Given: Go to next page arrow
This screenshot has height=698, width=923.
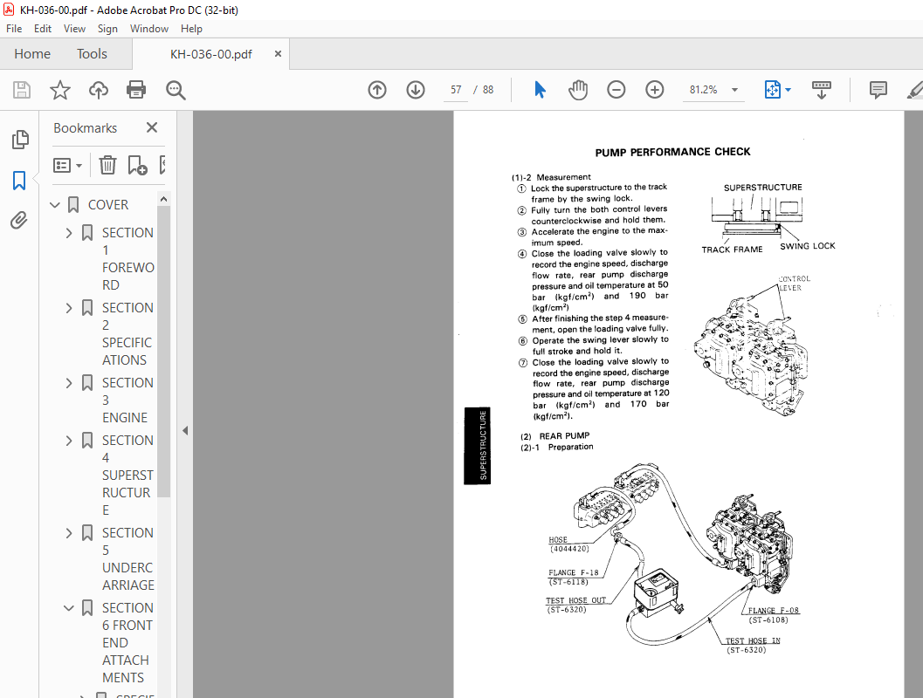Looking at the screenshot, I should coord(416,90).
